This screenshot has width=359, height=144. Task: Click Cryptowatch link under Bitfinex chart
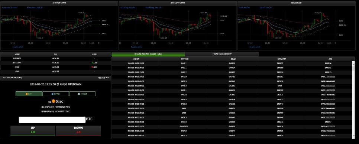point(17,47)
